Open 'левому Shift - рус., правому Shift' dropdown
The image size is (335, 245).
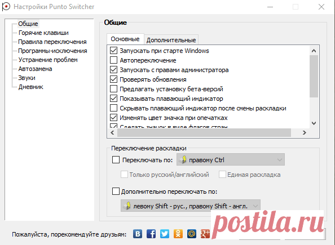(x=191, y=206)
